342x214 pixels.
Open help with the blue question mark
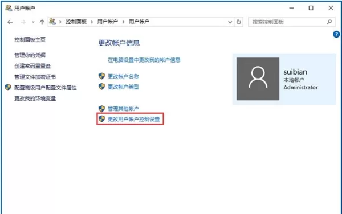(336, 34)
